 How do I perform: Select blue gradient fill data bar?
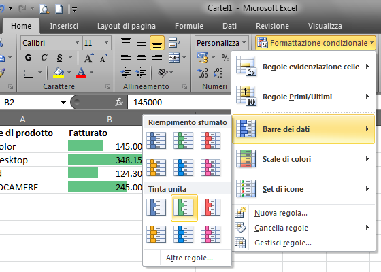point(156,140)
